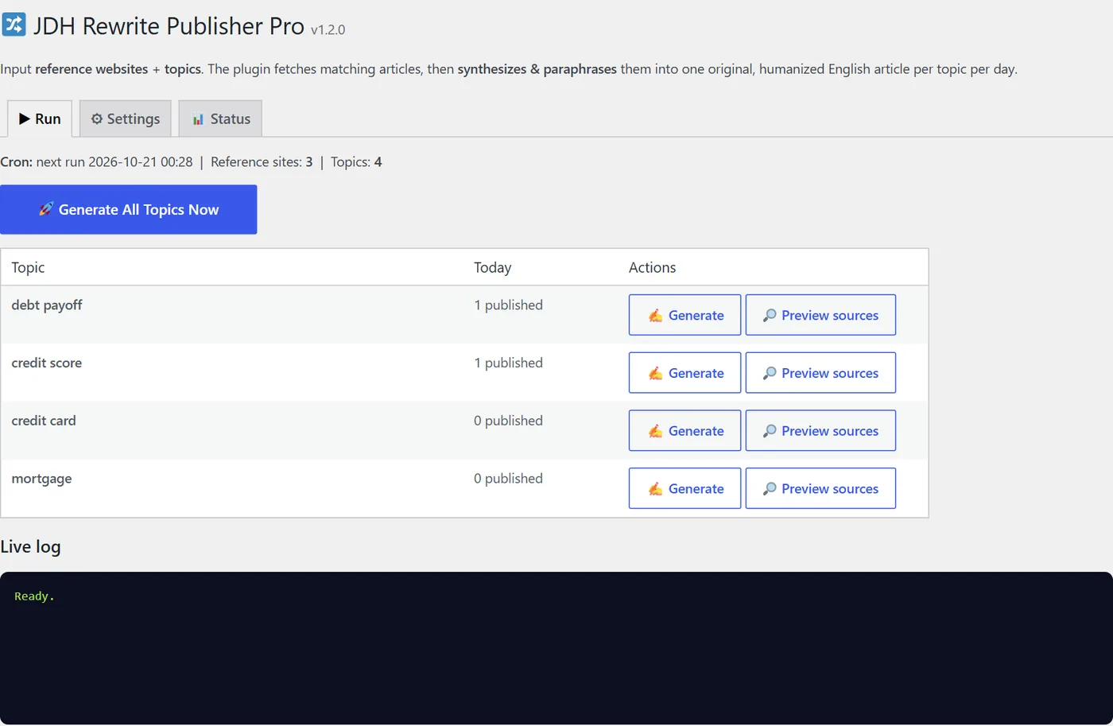The height and width of the screenshot is (726, 1113).
Task: Click the magnifier icon in credit score row
Action: click(770, 373)
